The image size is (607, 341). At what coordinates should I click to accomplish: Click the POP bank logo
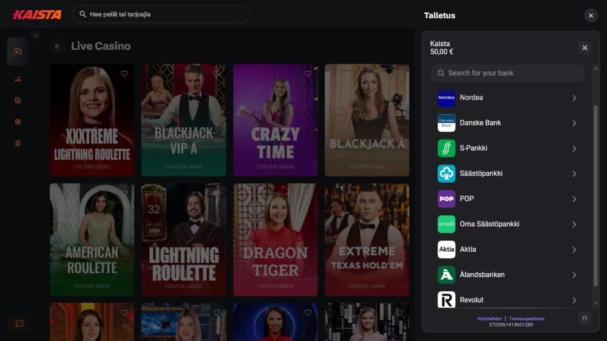[x=446, y=198]
